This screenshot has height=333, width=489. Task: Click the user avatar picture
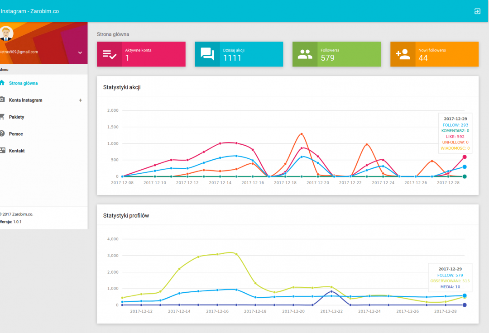coord(6,33)
